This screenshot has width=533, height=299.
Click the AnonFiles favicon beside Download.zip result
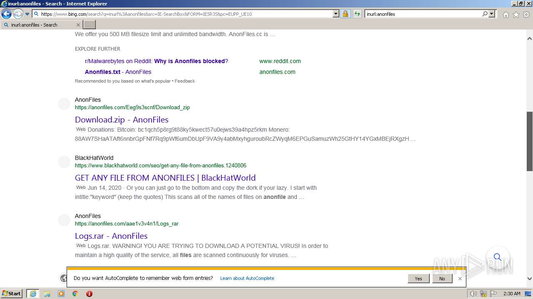coord(64,104)
